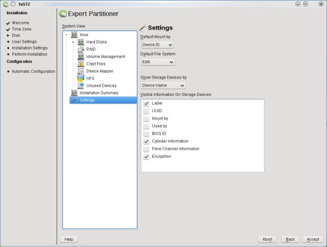
Task: Open Installation Summary tree entry
Action: [x=99, y=93]
